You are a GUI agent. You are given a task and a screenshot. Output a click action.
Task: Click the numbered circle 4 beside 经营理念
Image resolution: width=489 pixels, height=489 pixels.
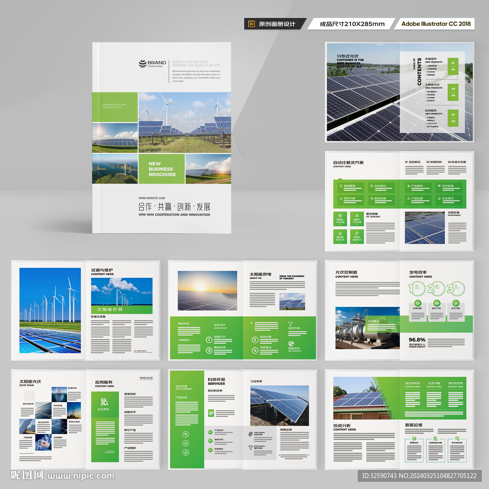(x=255, y=351)
